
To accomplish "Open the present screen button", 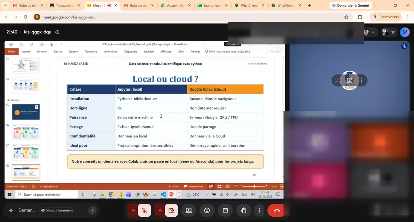I will click(x=189, y=210).
